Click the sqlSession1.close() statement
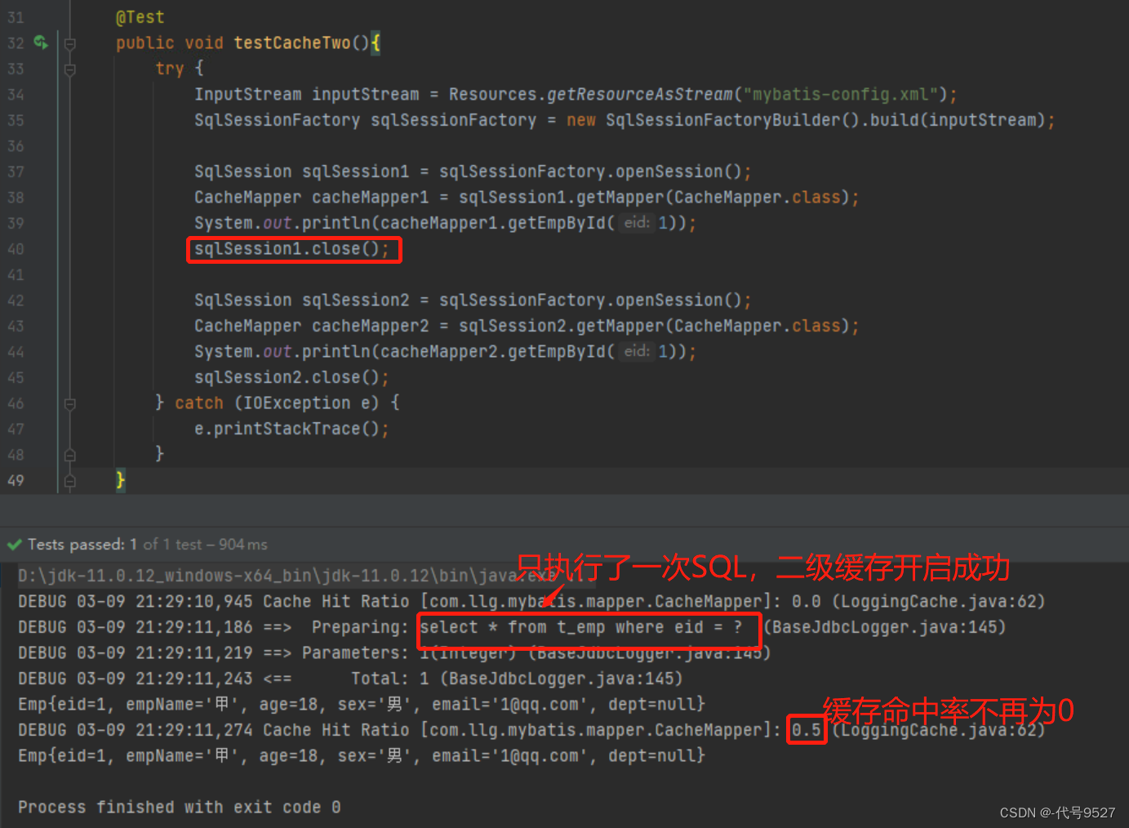Screen dimensions: 1129x828 pos(291,249)
